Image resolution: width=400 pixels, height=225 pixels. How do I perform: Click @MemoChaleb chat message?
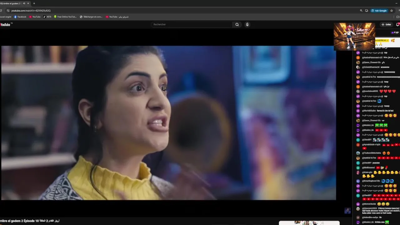(x=373, y=204)
